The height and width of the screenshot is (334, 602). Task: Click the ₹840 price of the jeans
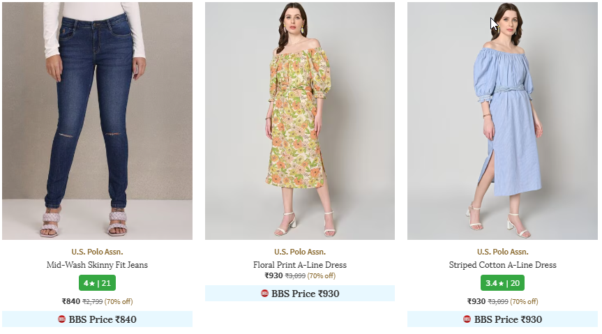pos(71,301)
